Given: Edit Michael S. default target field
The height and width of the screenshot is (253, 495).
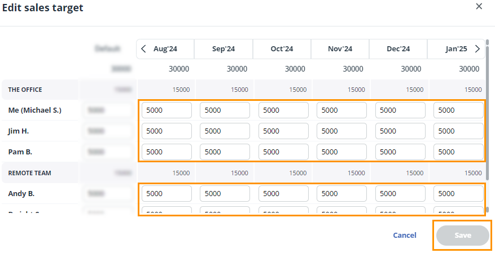Looking at the screenshot, I should (108, 110).
